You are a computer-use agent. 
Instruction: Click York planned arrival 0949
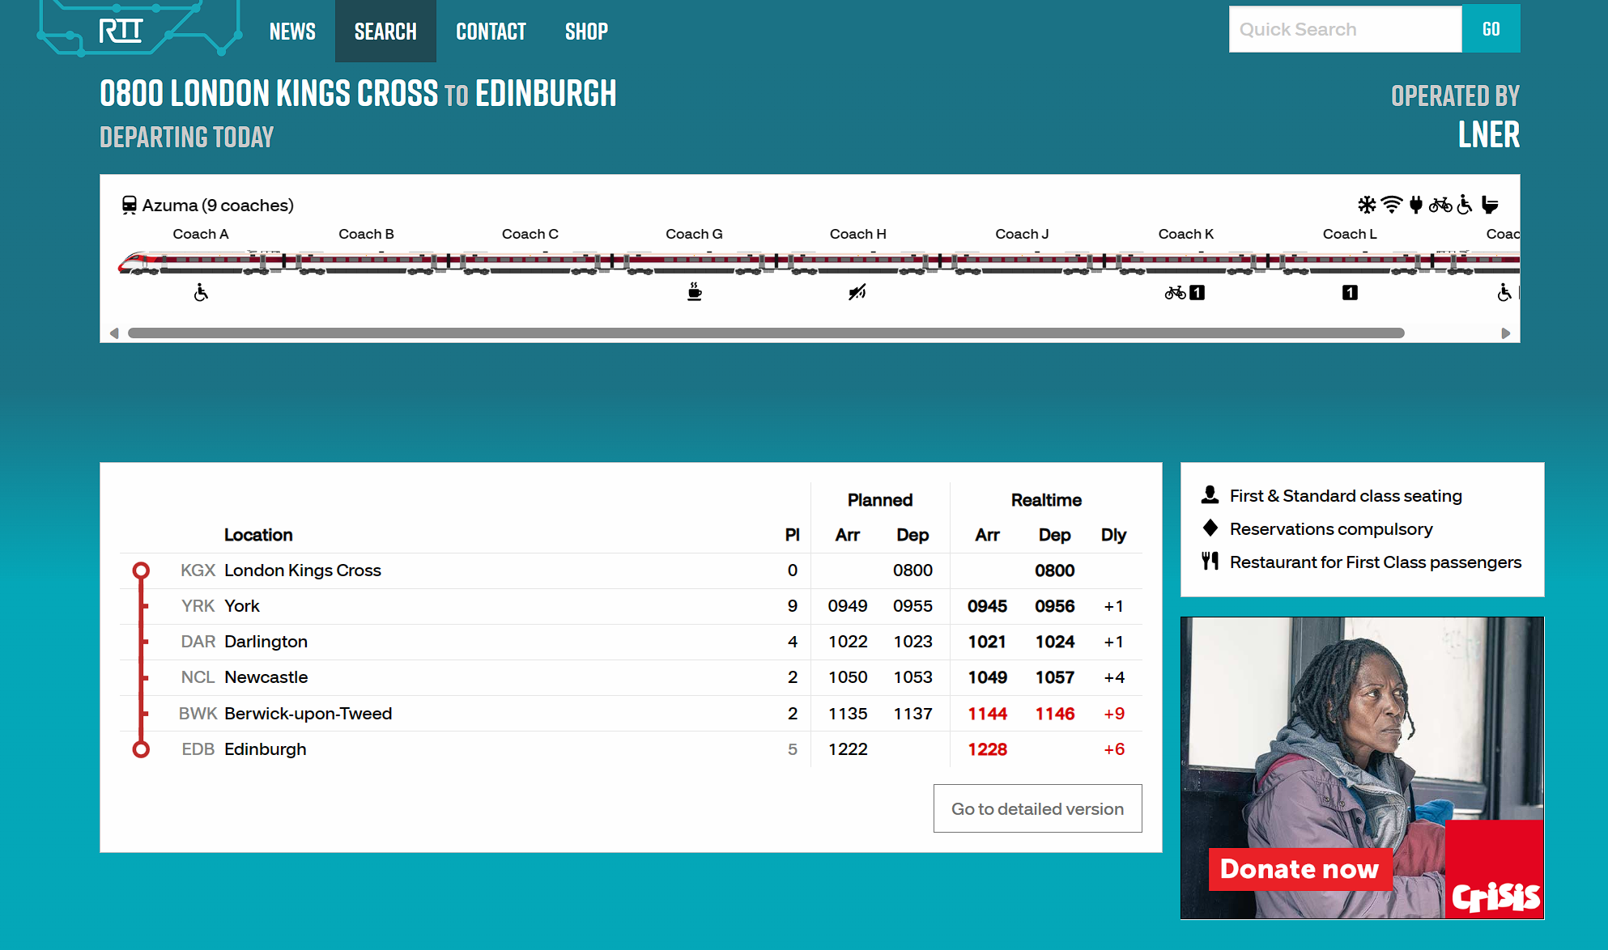coord(848,606)
